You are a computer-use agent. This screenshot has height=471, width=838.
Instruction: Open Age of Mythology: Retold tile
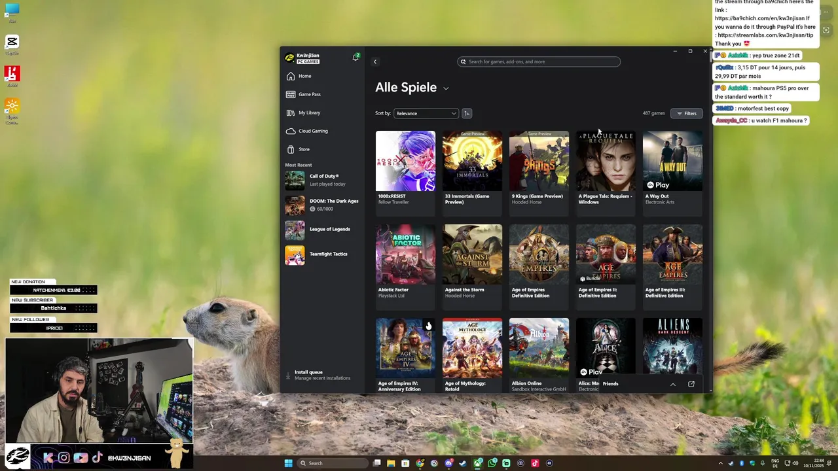point(472,355)
